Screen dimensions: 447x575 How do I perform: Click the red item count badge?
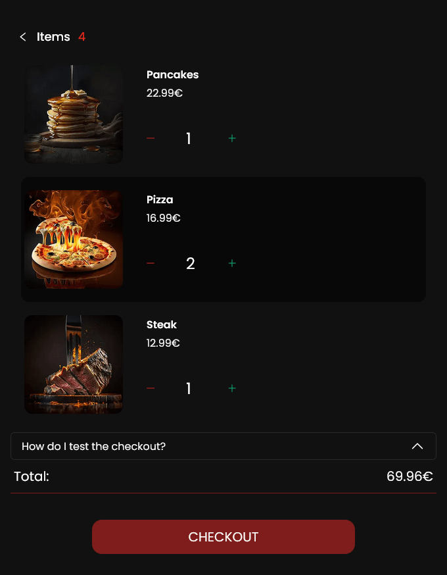click(x=82, y=37)
